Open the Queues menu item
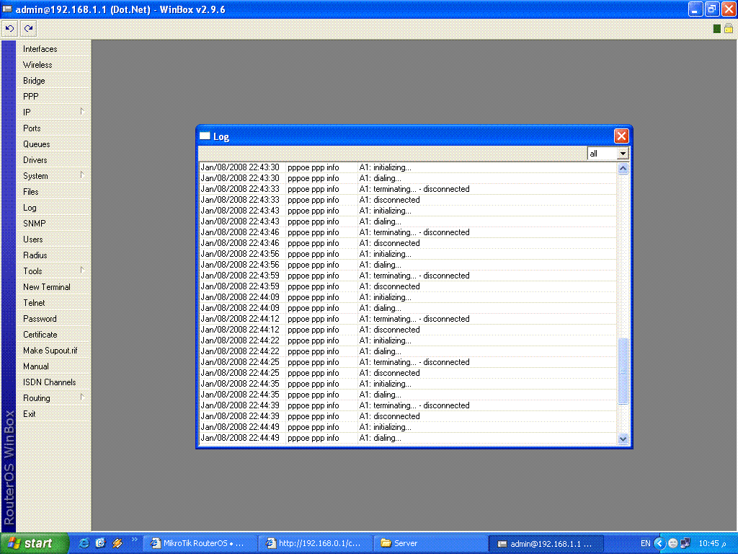 (53, 144)
